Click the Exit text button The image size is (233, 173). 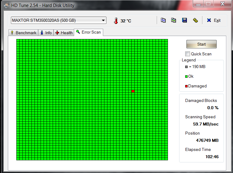pos(217,20)
